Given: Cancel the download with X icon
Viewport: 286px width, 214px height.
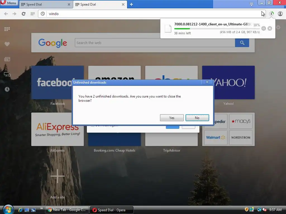Looking at the screenshot, I should point(270,28).
